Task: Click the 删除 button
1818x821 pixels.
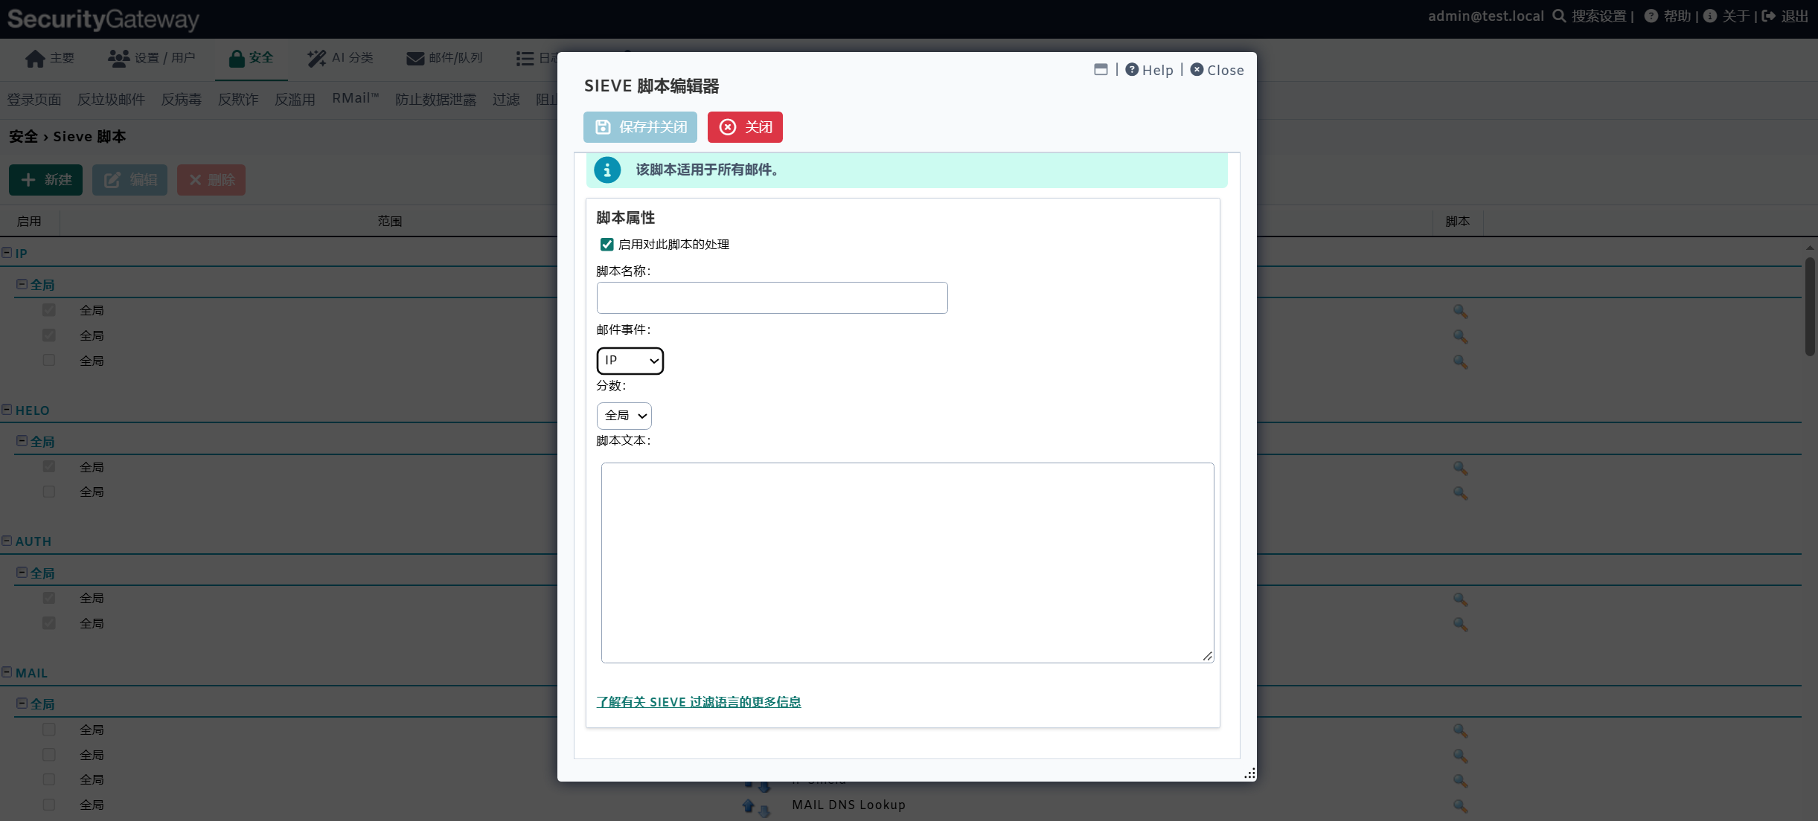Action: point(211,180)
